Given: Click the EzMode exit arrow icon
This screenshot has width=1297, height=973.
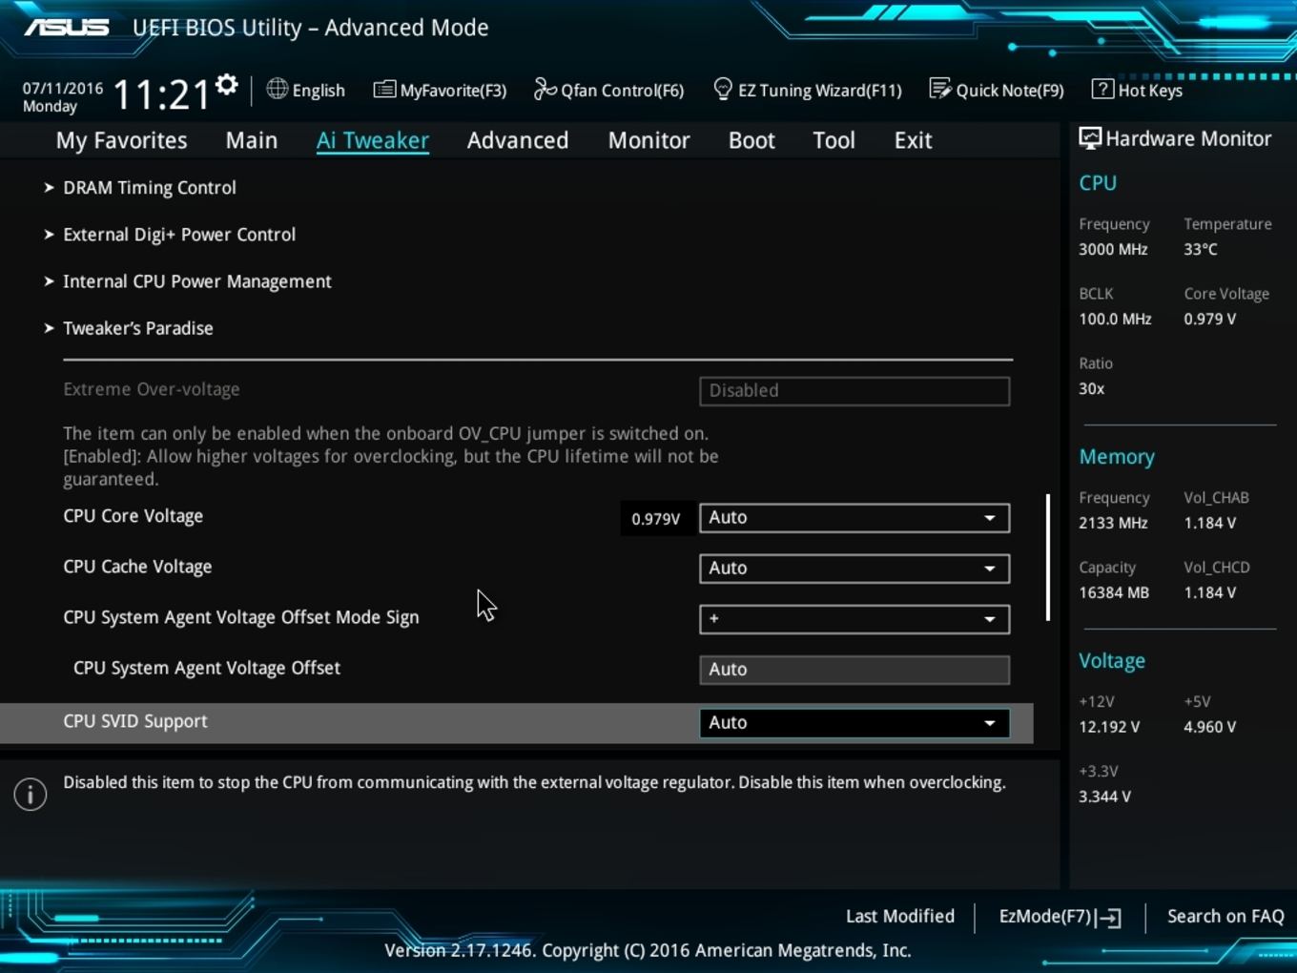Looking at the screenshot, I should [1108, 918].
